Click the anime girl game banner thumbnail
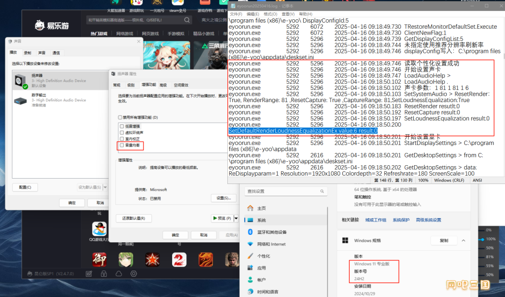505x297 pixels. [166, 55]
